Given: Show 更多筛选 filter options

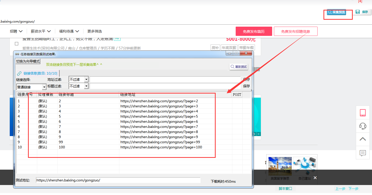Looking at the screenshot, I should (94, 31).
